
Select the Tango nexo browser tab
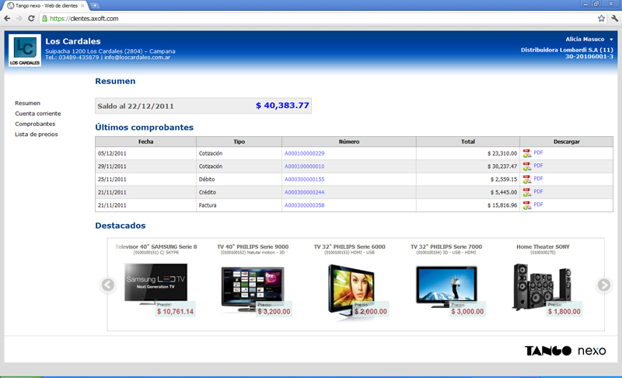tap(47, 5)
